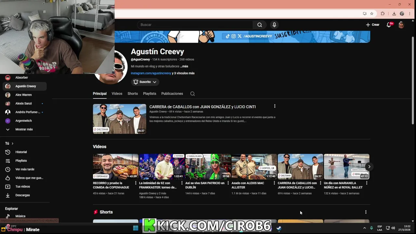The image size is (416, 234).
Task: Open Alexis Sanzi subscription
Action: (25, 103)
